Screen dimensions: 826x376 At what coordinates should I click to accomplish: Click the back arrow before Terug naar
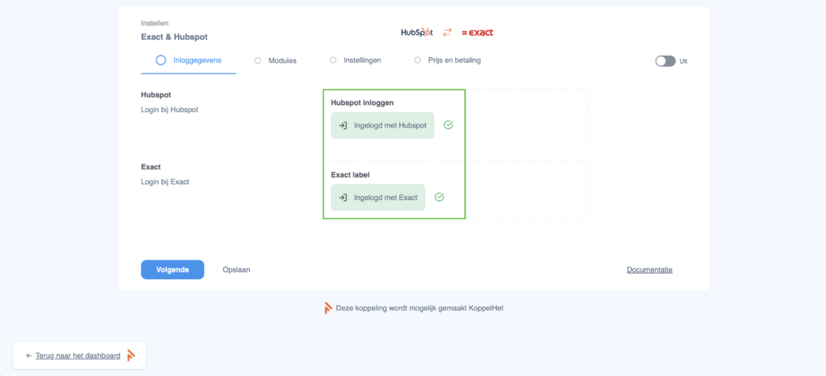29,356
